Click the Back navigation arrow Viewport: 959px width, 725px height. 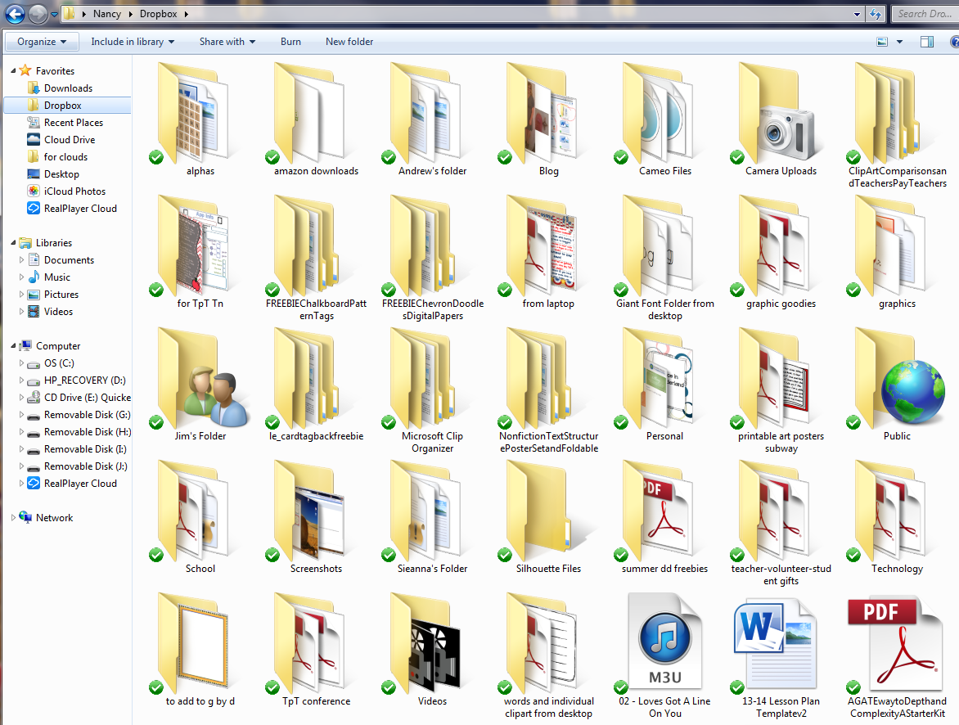click(x=15, y=13)
